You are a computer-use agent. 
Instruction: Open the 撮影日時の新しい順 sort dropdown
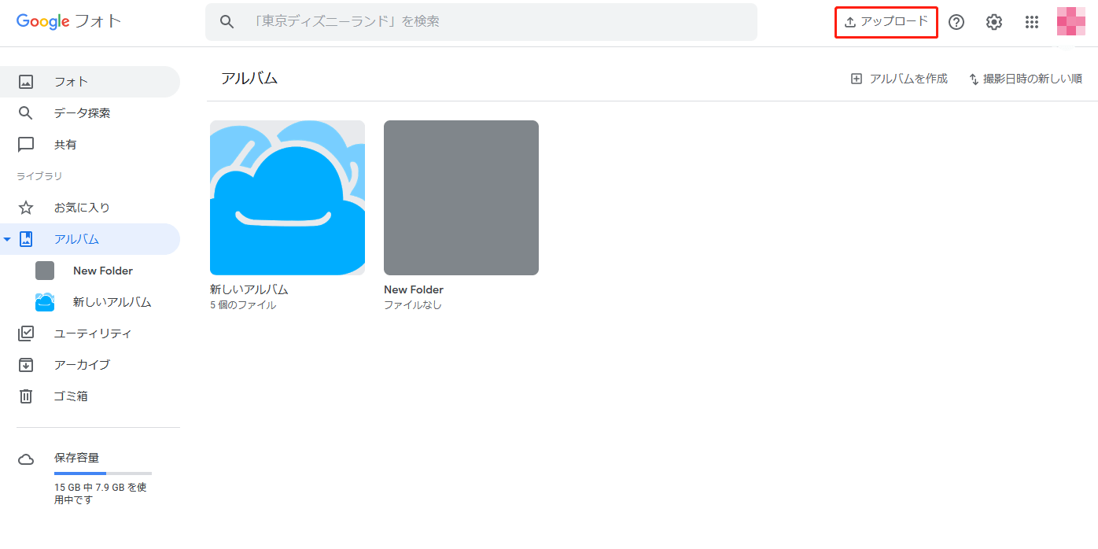1025,79
